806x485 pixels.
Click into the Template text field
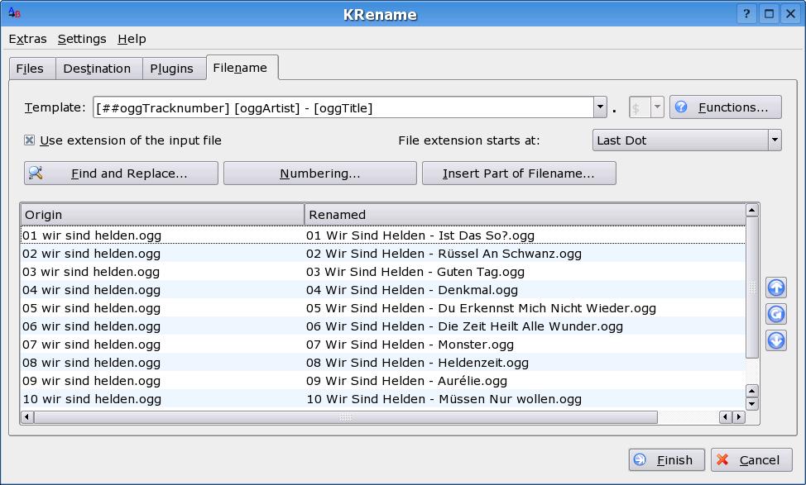(343, 107)
